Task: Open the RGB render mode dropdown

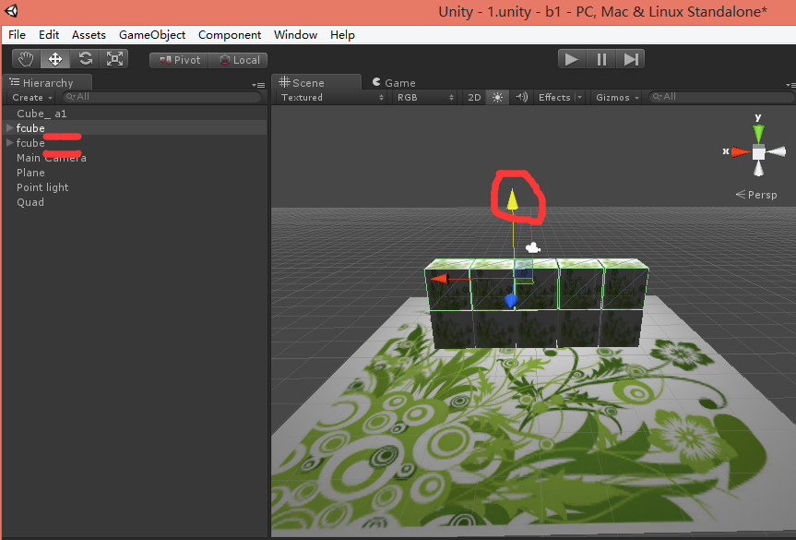Action: (x=425, y=97)
